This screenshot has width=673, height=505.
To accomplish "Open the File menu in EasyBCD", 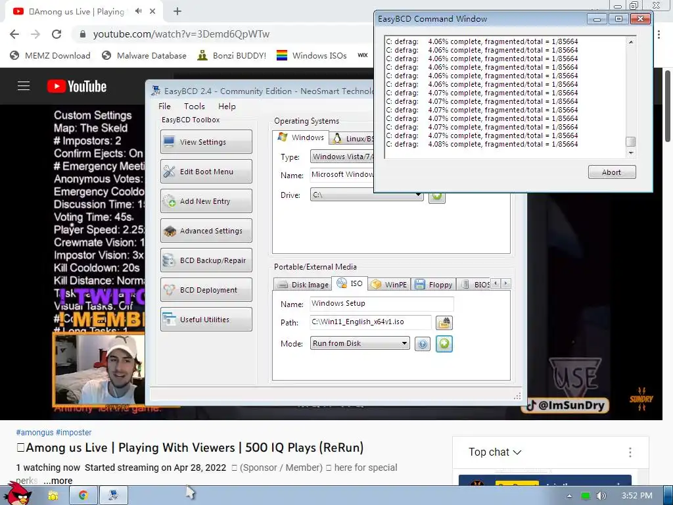I will (x=164, y=106).
